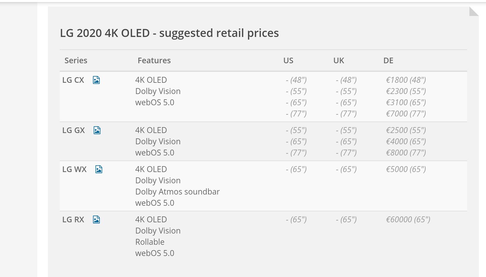The image size is (486, 277).
Task: Click the LG RX series name
Action: point(73,220)
